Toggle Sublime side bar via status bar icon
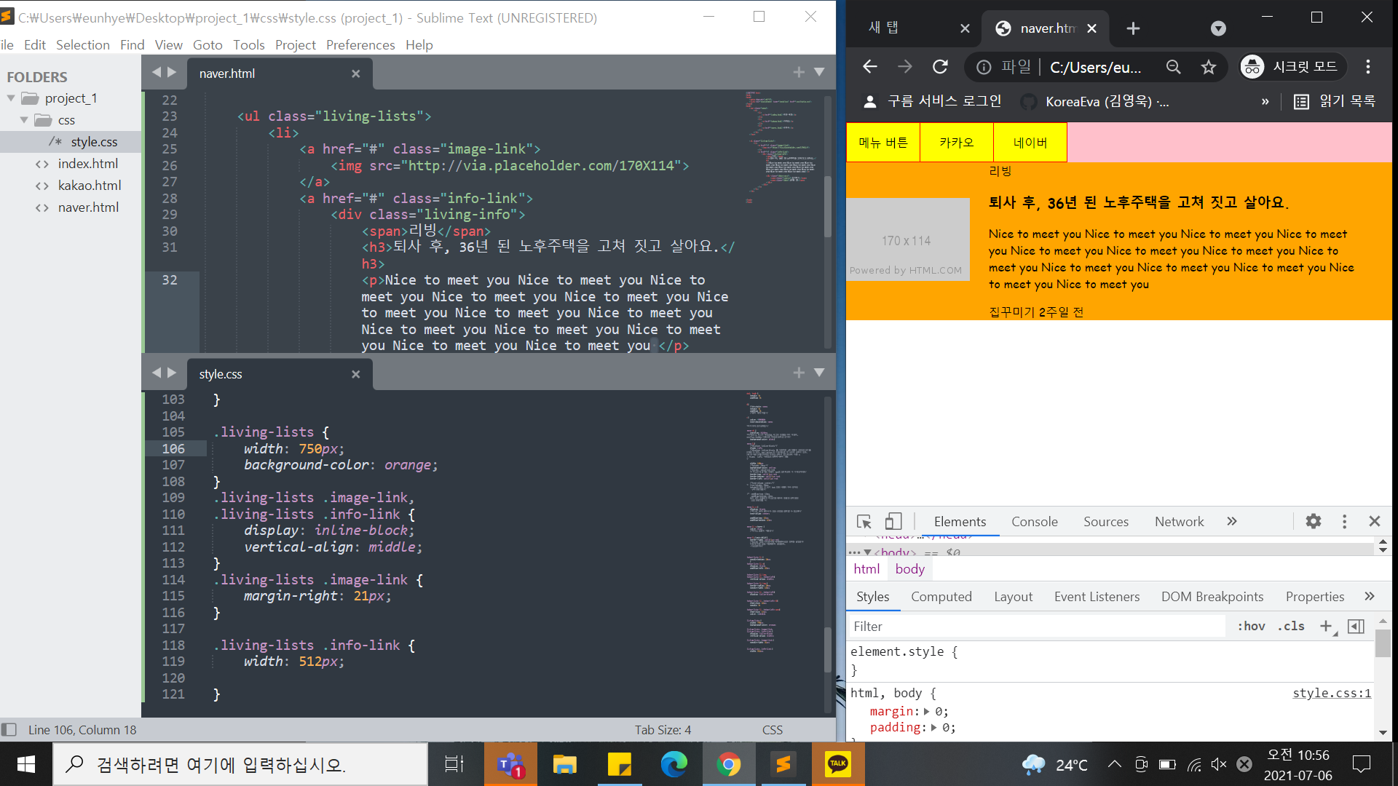 9,729
